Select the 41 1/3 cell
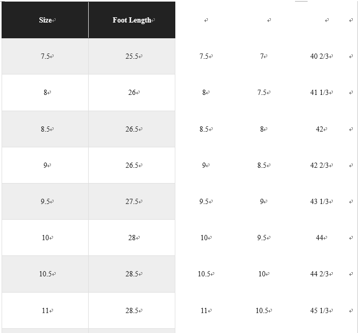 click(319, 92)
